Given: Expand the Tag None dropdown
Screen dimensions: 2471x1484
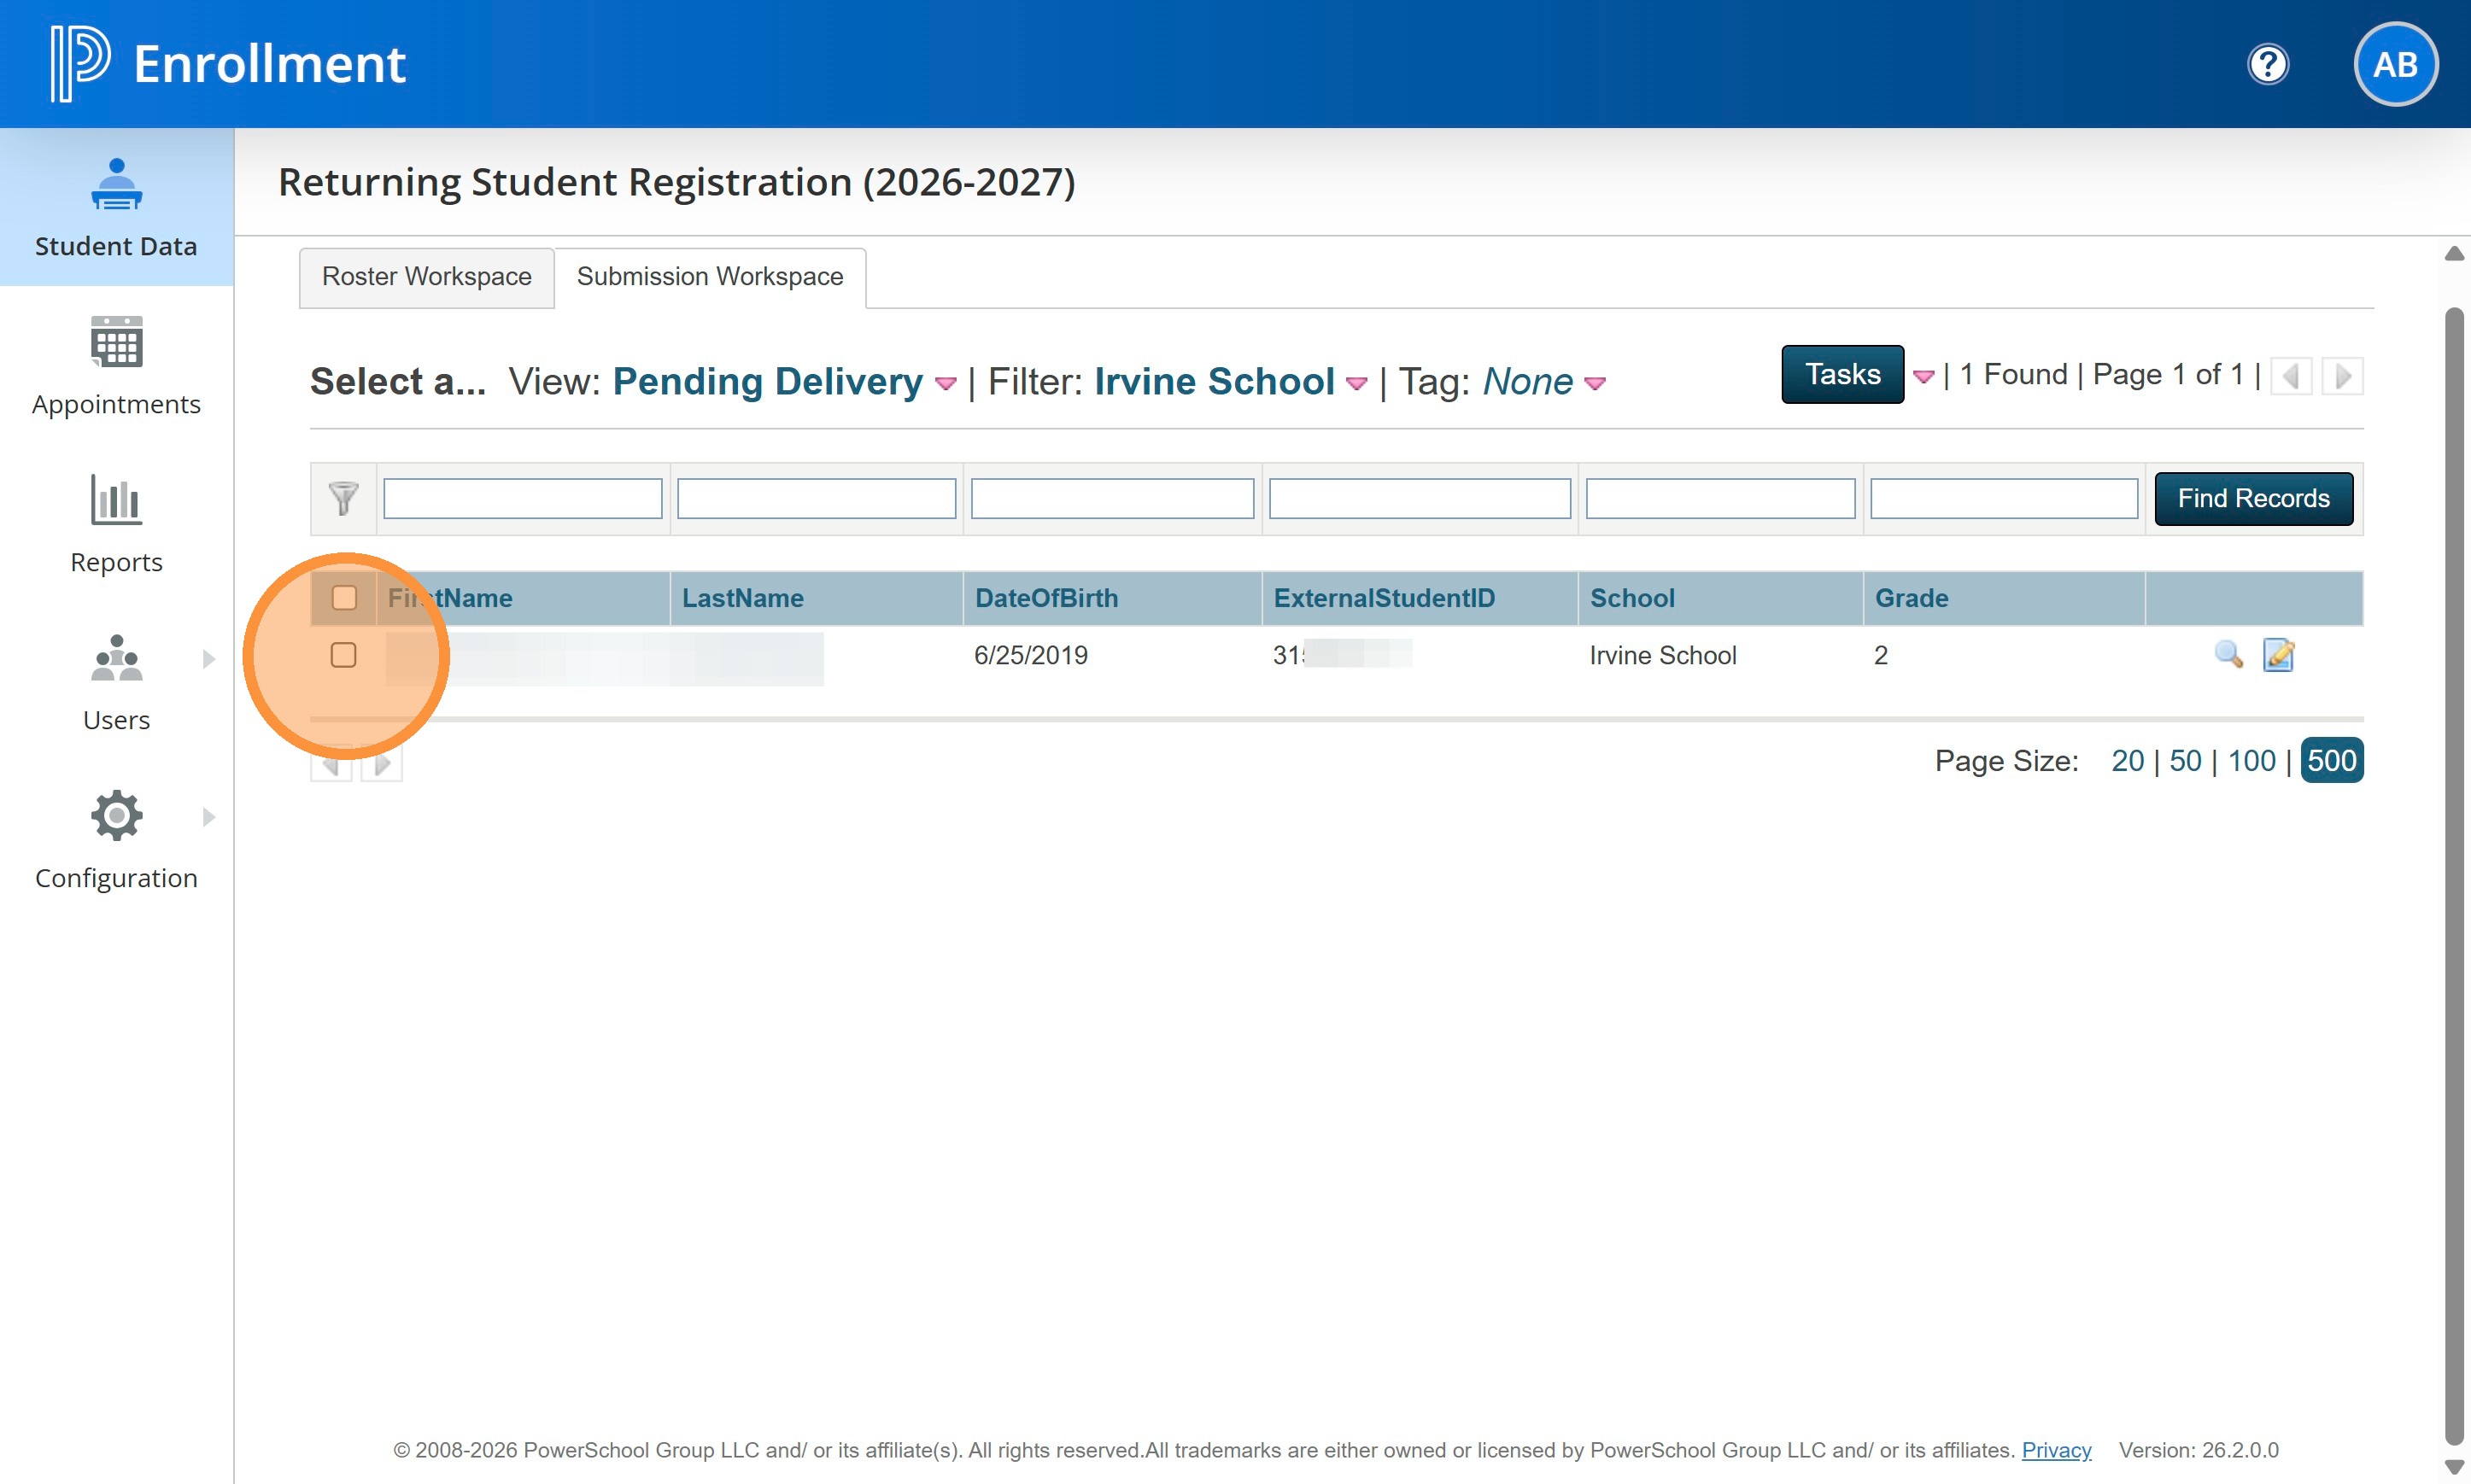Looking at the screenshot, I should pos(1595,383).
